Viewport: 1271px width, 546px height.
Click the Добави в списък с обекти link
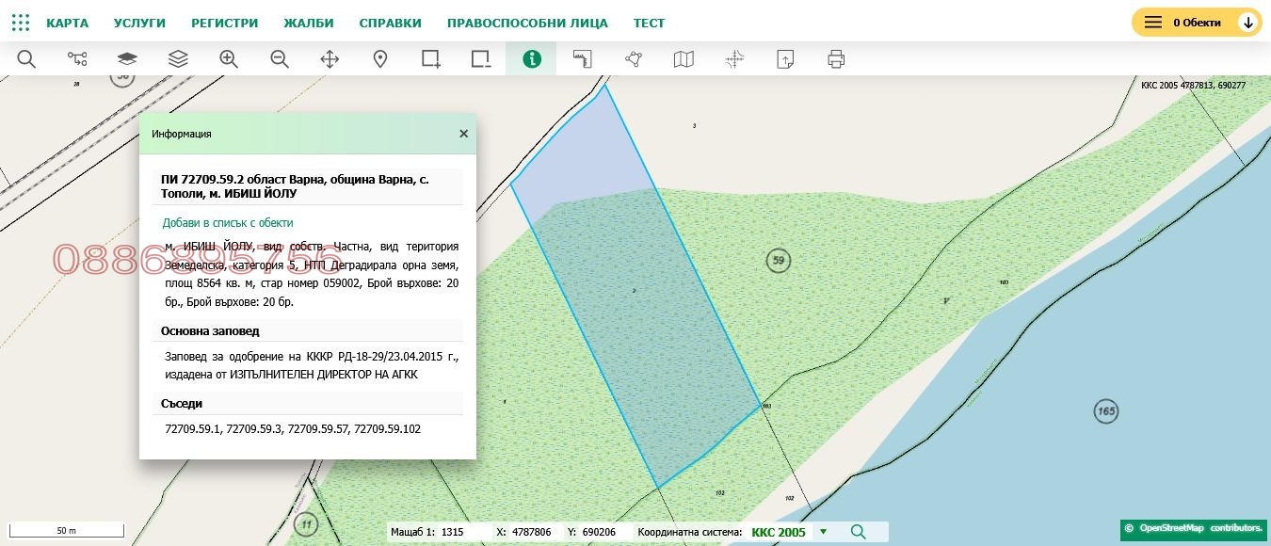coord(228,223)
